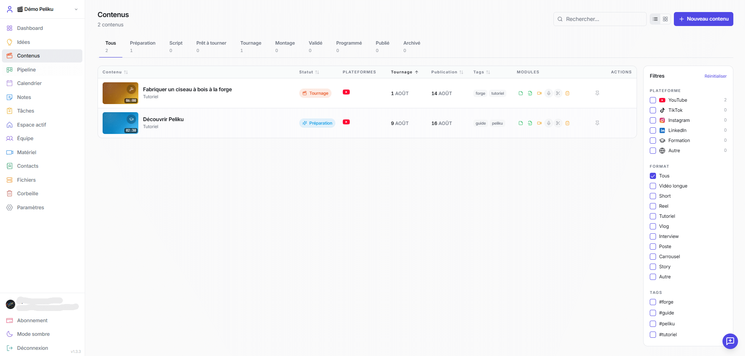Click the Corbeille trash icon in sidebar
The image size is (745, 356).
pos(10,193)
